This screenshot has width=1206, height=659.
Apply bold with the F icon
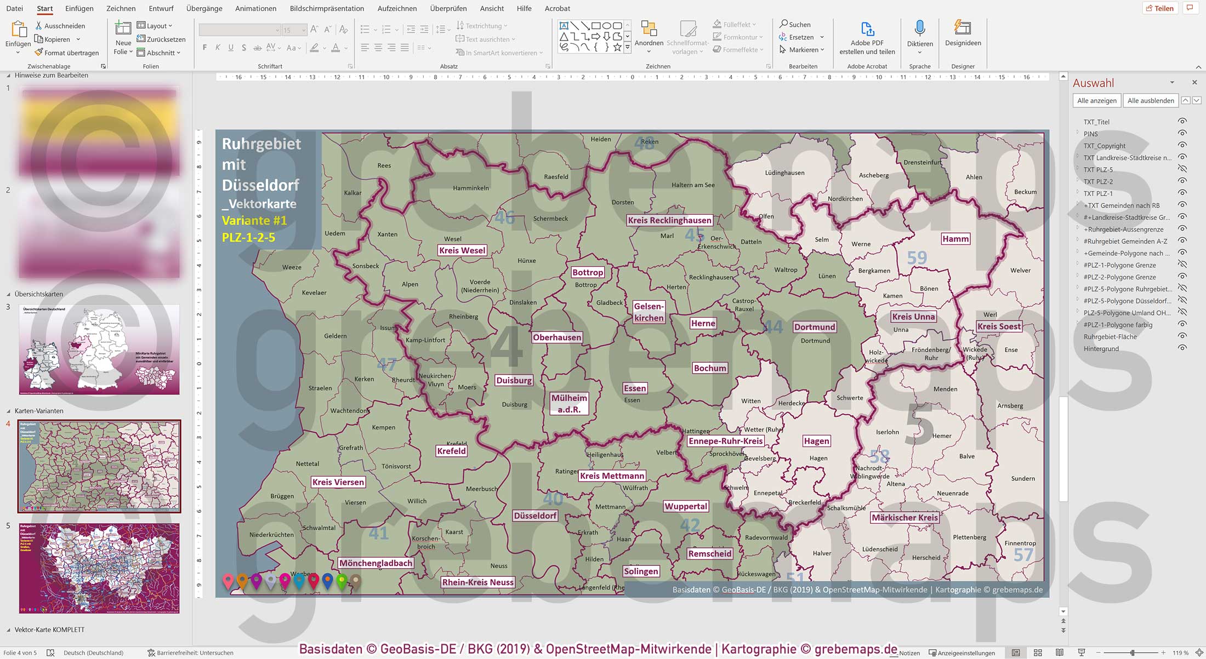point(204,48)
